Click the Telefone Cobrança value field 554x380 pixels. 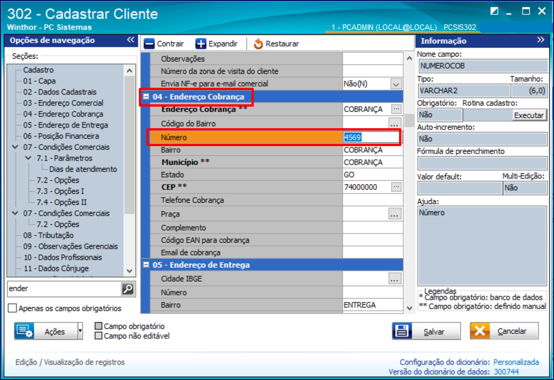[372, 200]
